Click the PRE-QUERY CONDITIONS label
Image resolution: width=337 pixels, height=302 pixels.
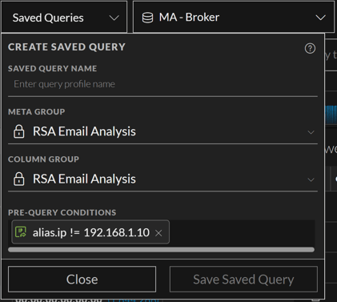pyautogui.click(x=62, y=212)
